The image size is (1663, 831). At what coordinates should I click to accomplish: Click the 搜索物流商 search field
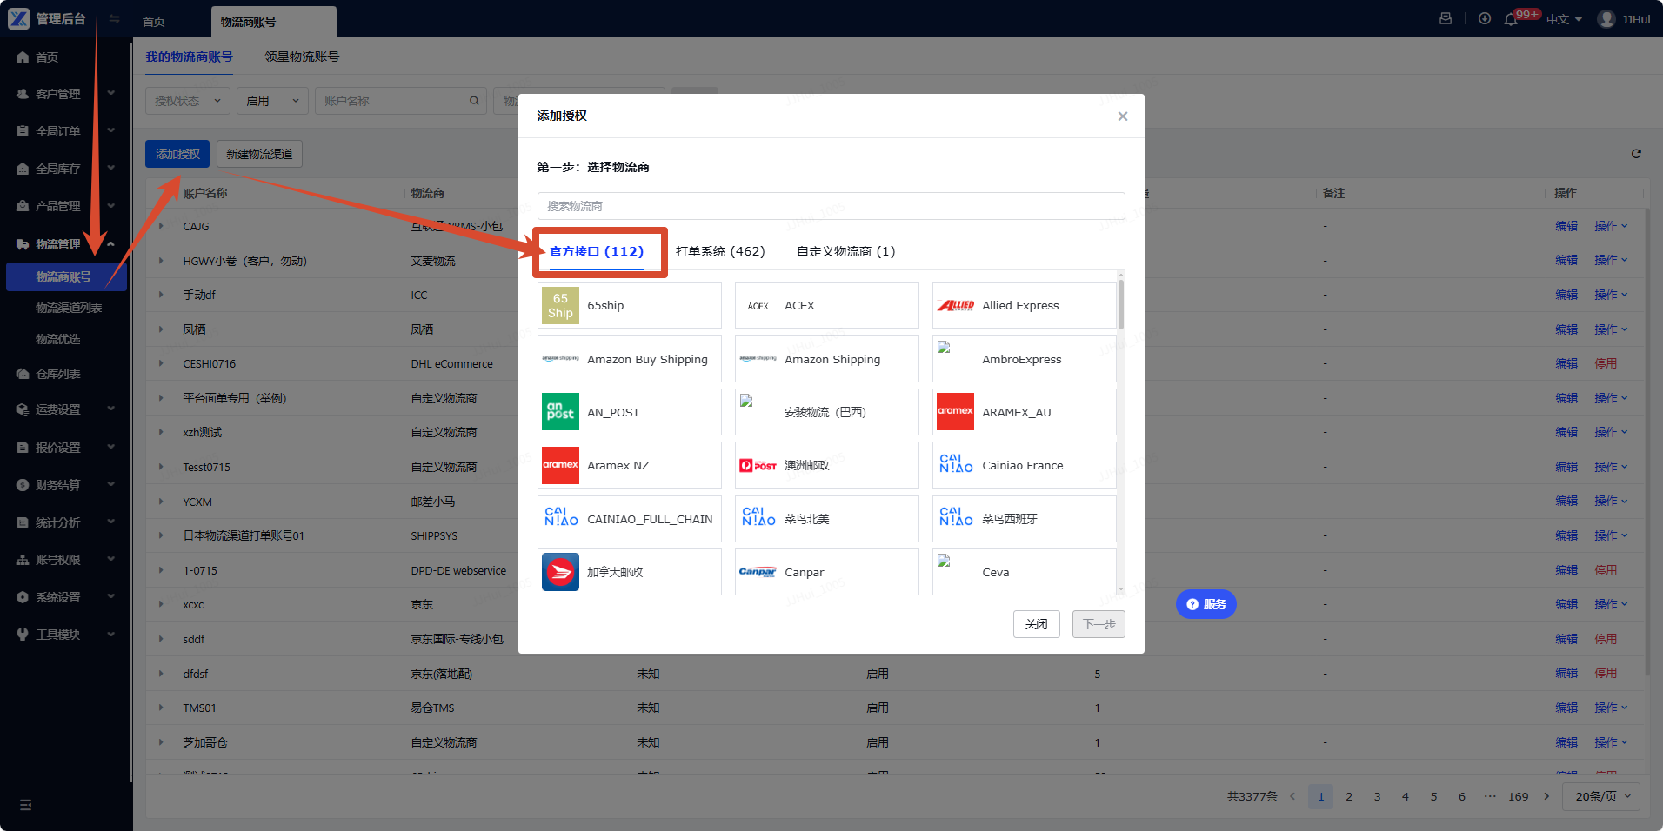click(x=831, y=206)
